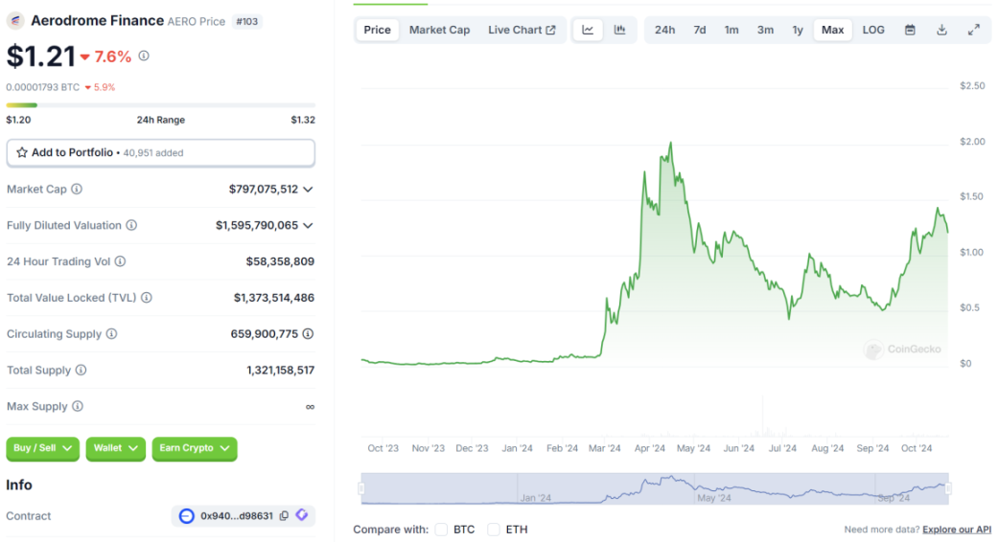Click the Base chain logo in contract field

tap(187, 516)
